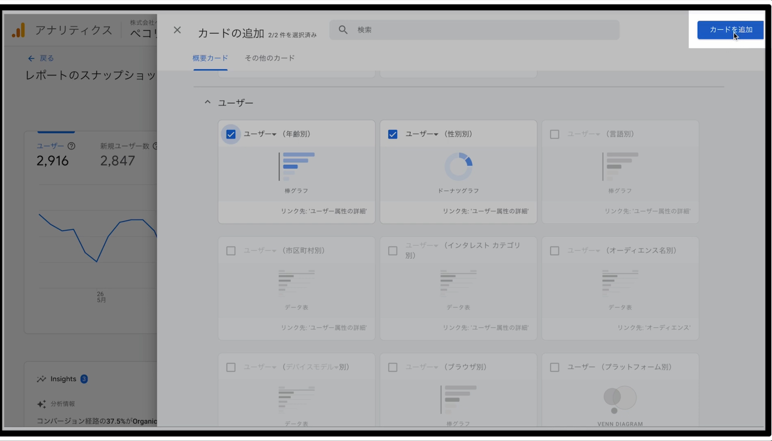Tick the ユーザー（言語別） card checkbox

(x=554, y=134)
